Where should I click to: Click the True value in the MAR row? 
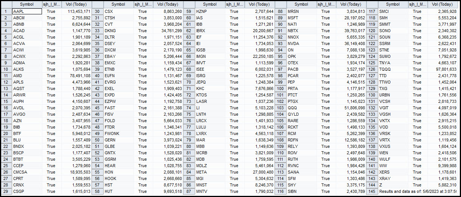point(234,140)
